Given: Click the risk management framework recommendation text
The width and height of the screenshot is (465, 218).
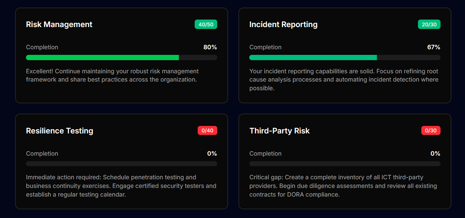Looking at the screenshot, I should (112, 76).
